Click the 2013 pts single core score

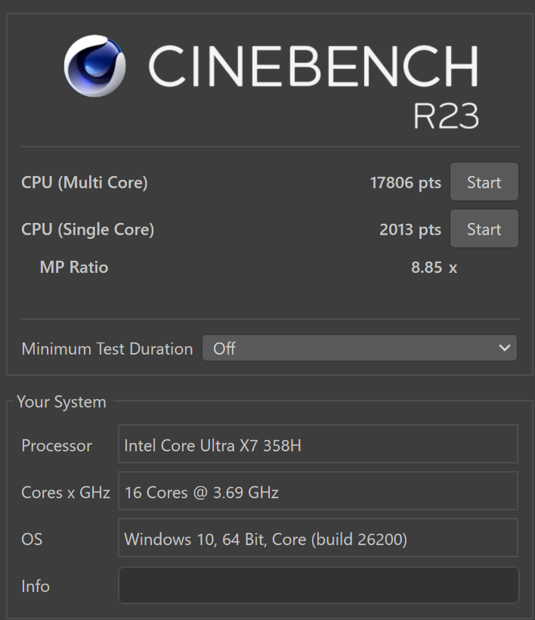pos(410,230)
